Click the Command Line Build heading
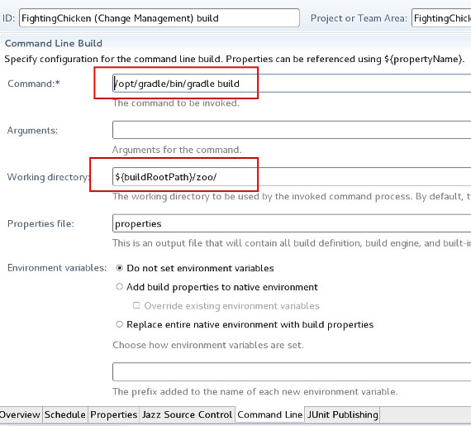 (x=54, y=43)
